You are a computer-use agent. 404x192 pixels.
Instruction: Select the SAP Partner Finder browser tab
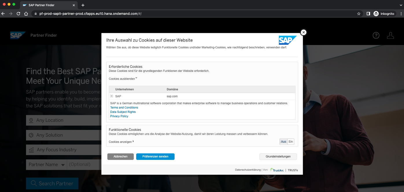coord(49,5)
